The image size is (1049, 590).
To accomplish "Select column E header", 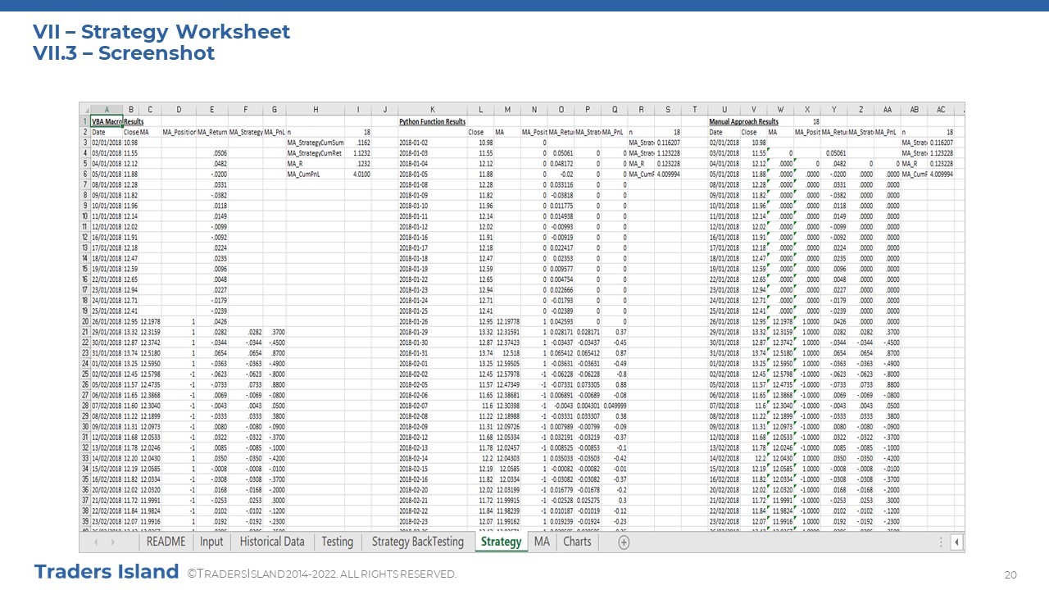I will [x=211, y=110].
